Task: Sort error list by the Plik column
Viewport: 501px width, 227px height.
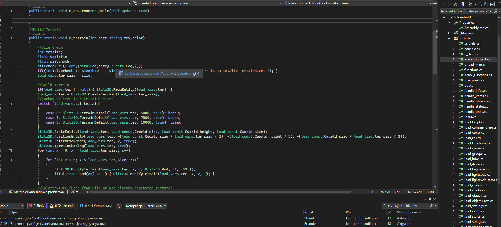Action: click(348, 212)
